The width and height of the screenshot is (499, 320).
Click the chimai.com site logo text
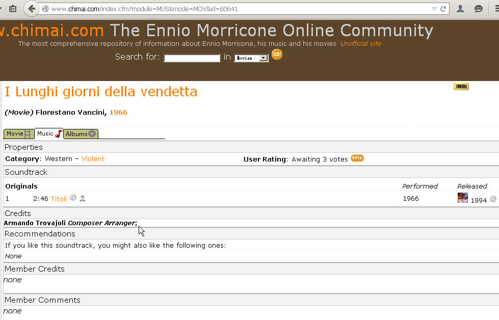point(52,31)
